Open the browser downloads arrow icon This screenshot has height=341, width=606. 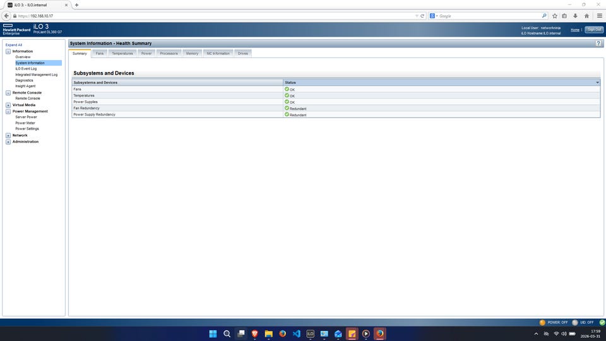pos(575,16)
